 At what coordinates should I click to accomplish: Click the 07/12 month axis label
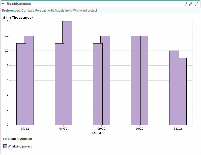tap(25, 129)
